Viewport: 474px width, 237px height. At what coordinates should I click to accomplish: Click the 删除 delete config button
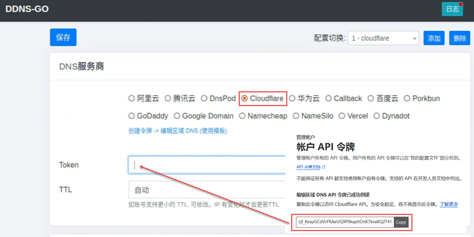click(459, 38)
